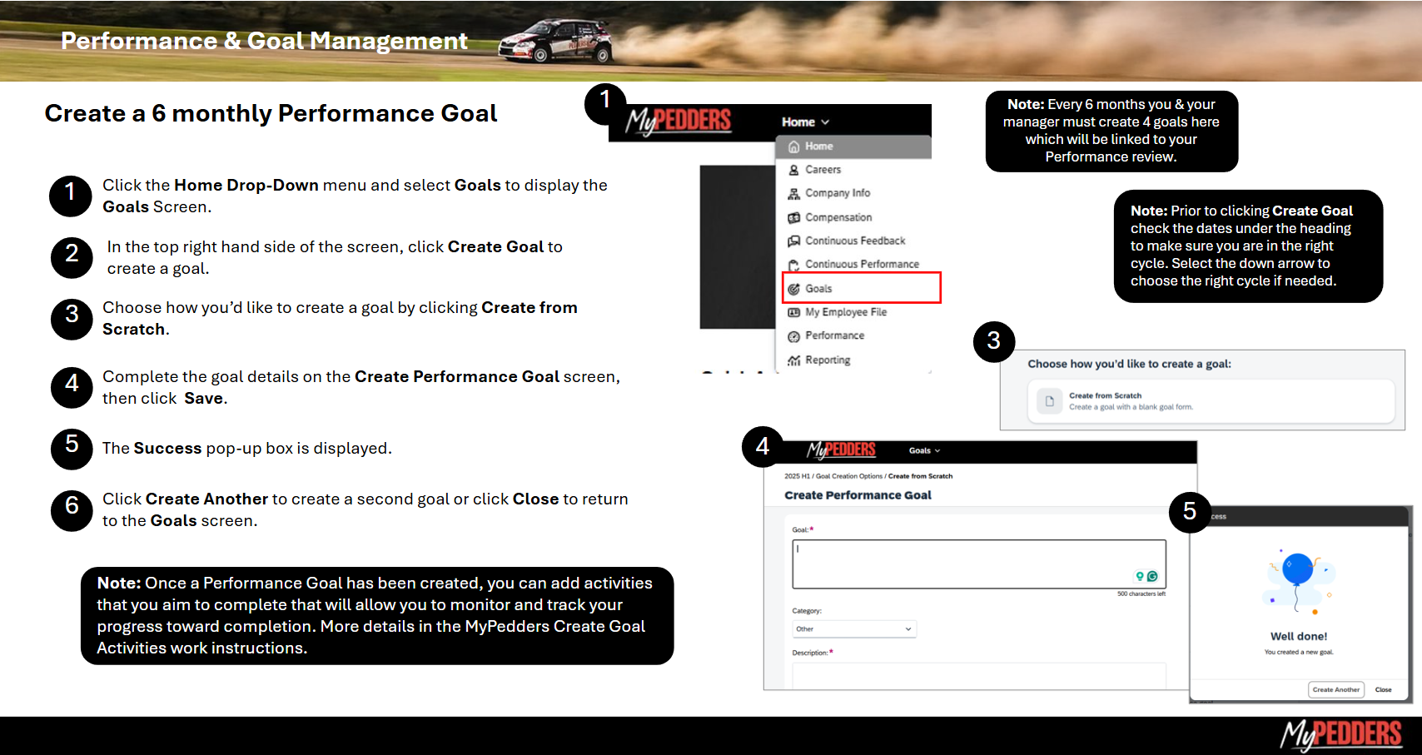
Task: Click the Create Another button
Action: pyautogui.click(x=1335, y=689)
